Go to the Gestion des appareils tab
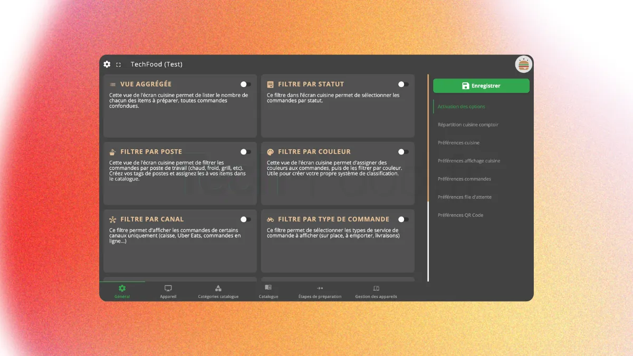 [376, 291]
